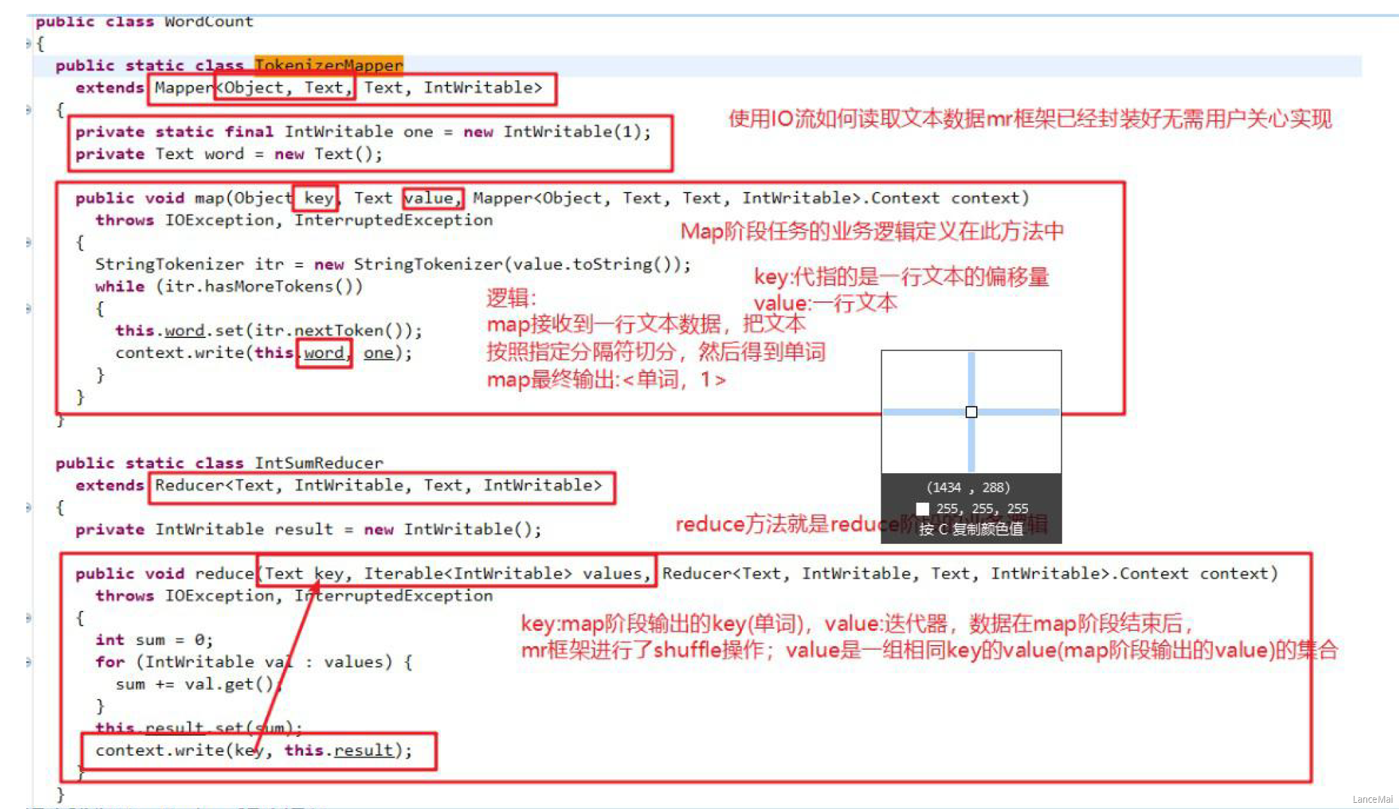1399x809 pixels.
Task: Click underlined 'nextToken' method call
Action: pos(339,330)
